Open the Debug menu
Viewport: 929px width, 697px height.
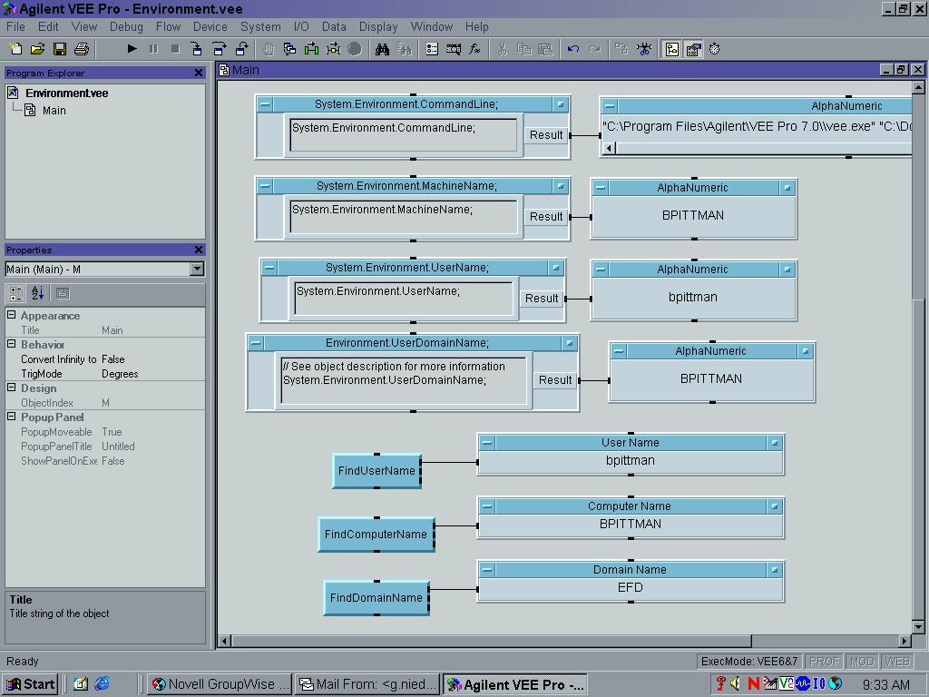coord(126,26)
